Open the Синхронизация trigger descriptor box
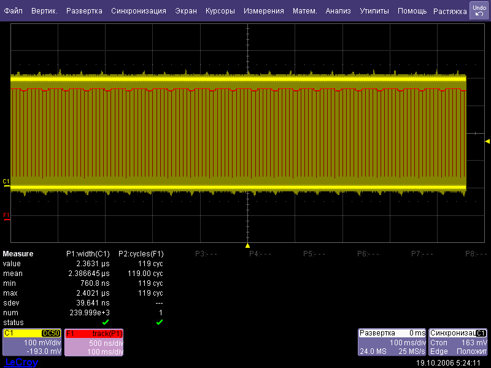The width and height of the screenshot is (491, 368). 458,342
